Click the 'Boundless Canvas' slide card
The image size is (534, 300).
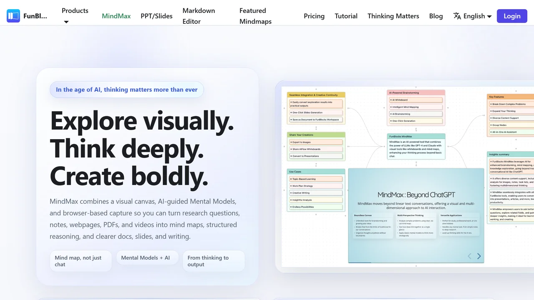coord(373,225)
